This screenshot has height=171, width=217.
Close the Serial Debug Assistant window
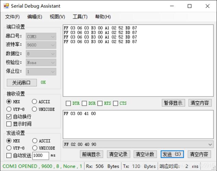point(207,6)
